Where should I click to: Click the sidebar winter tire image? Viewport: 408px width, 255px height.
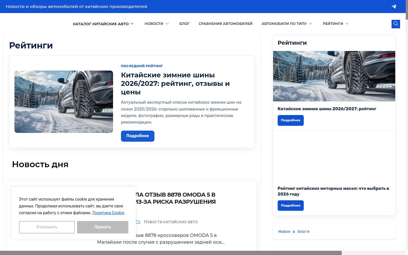click(334, 76)
